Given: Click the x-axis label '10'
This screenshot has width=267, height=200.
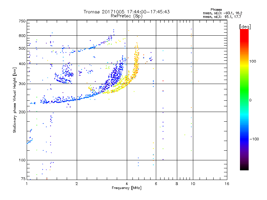Looking at the screenshot, I should click(193, 184).
